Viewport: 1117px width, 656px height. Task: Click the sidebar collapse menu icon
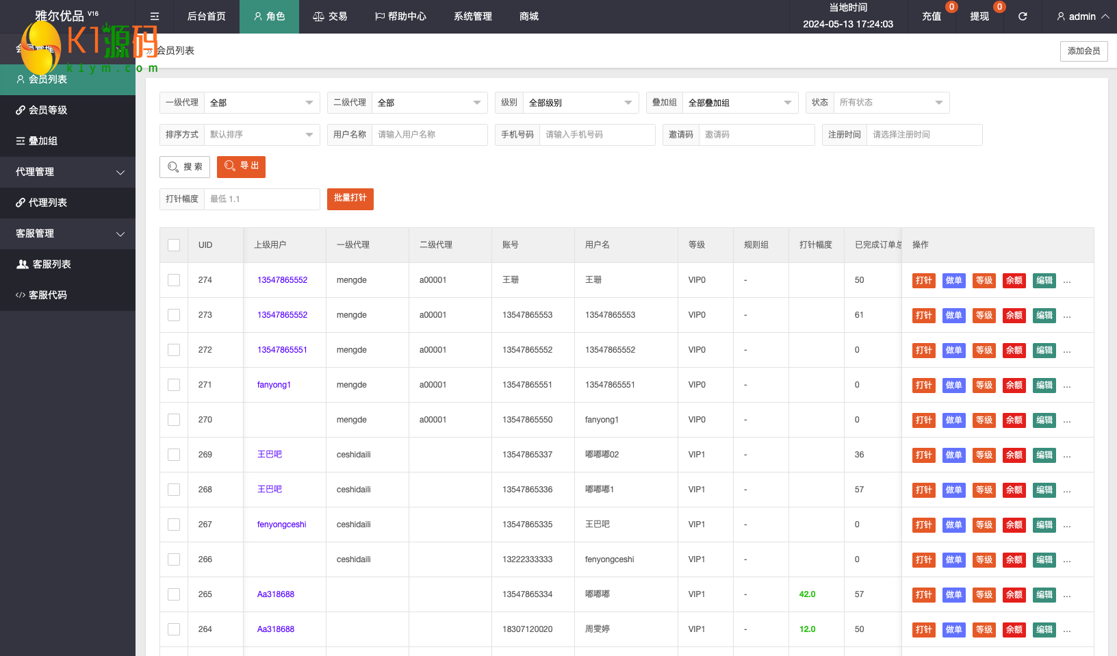[x=155, y=16]
